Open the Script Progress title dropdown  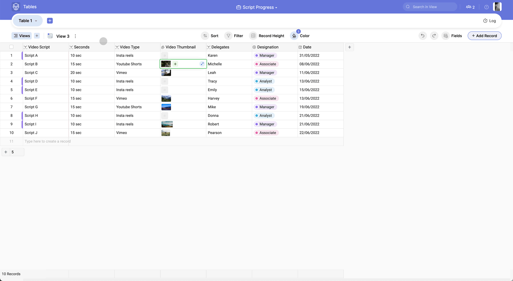pyautogui.click(x=256, y=7)
